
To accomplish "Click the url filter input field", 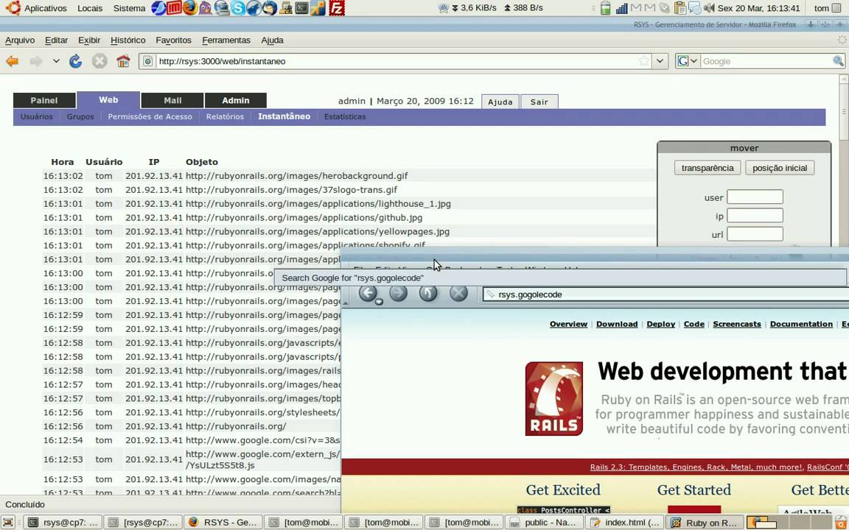I will click(755, 233).
